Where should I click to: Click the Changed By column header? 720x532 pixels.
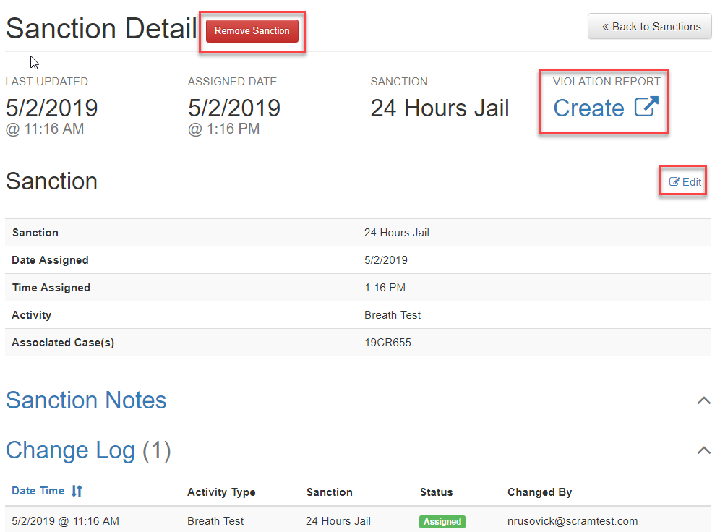pyautogui.click(x=539, y=492)
